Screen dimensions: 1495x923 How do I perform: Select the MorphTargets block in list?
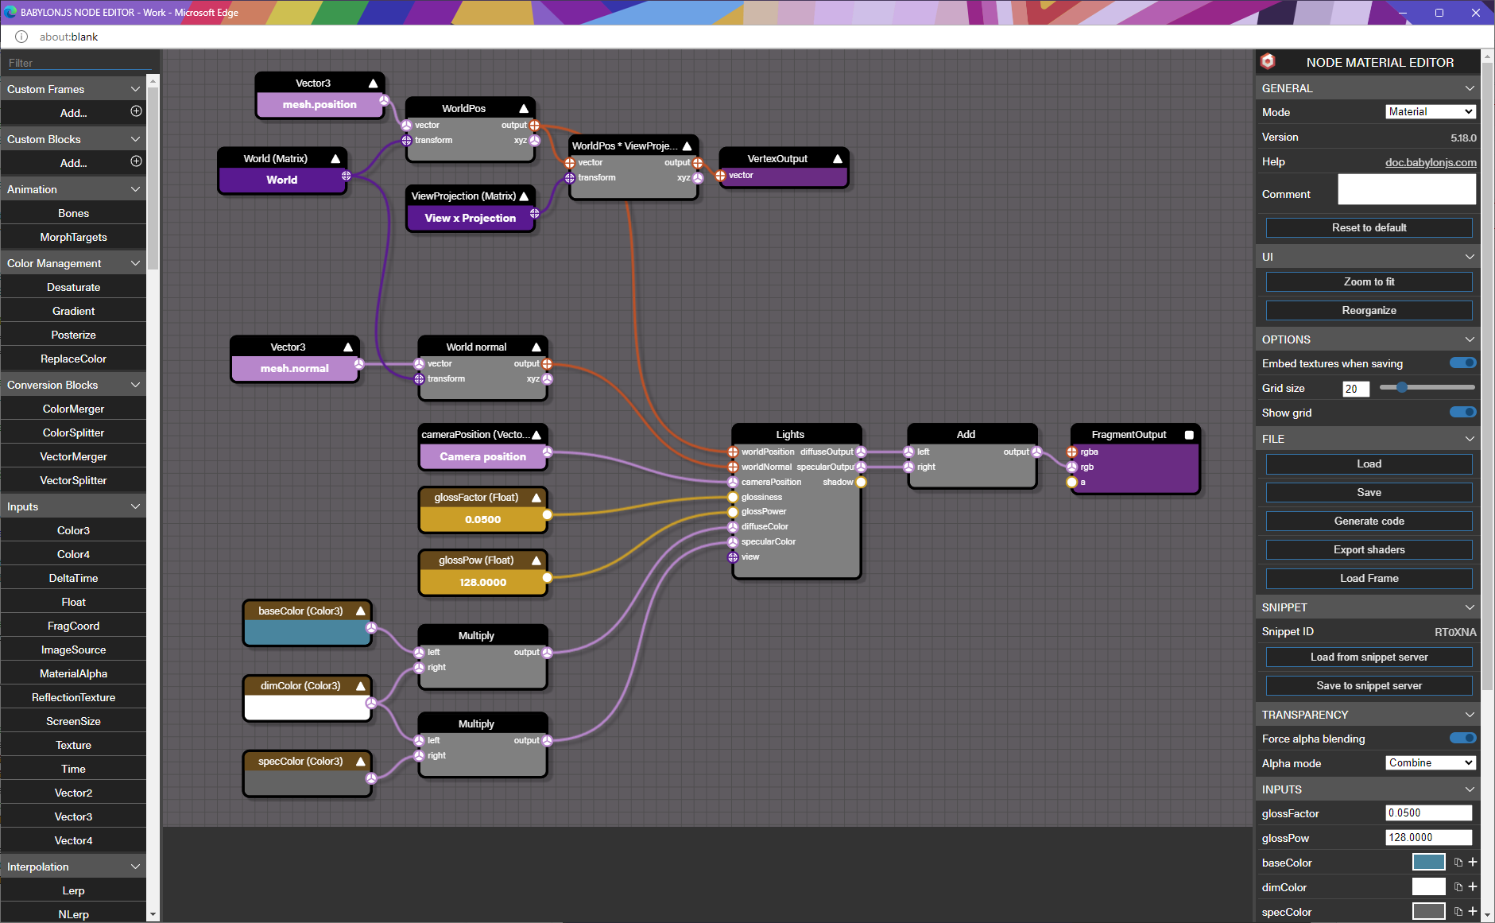coord(73,237)
